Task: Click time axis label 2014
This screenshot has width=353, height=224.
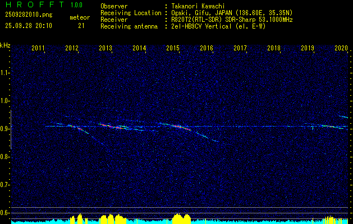Action: [139, 48]
